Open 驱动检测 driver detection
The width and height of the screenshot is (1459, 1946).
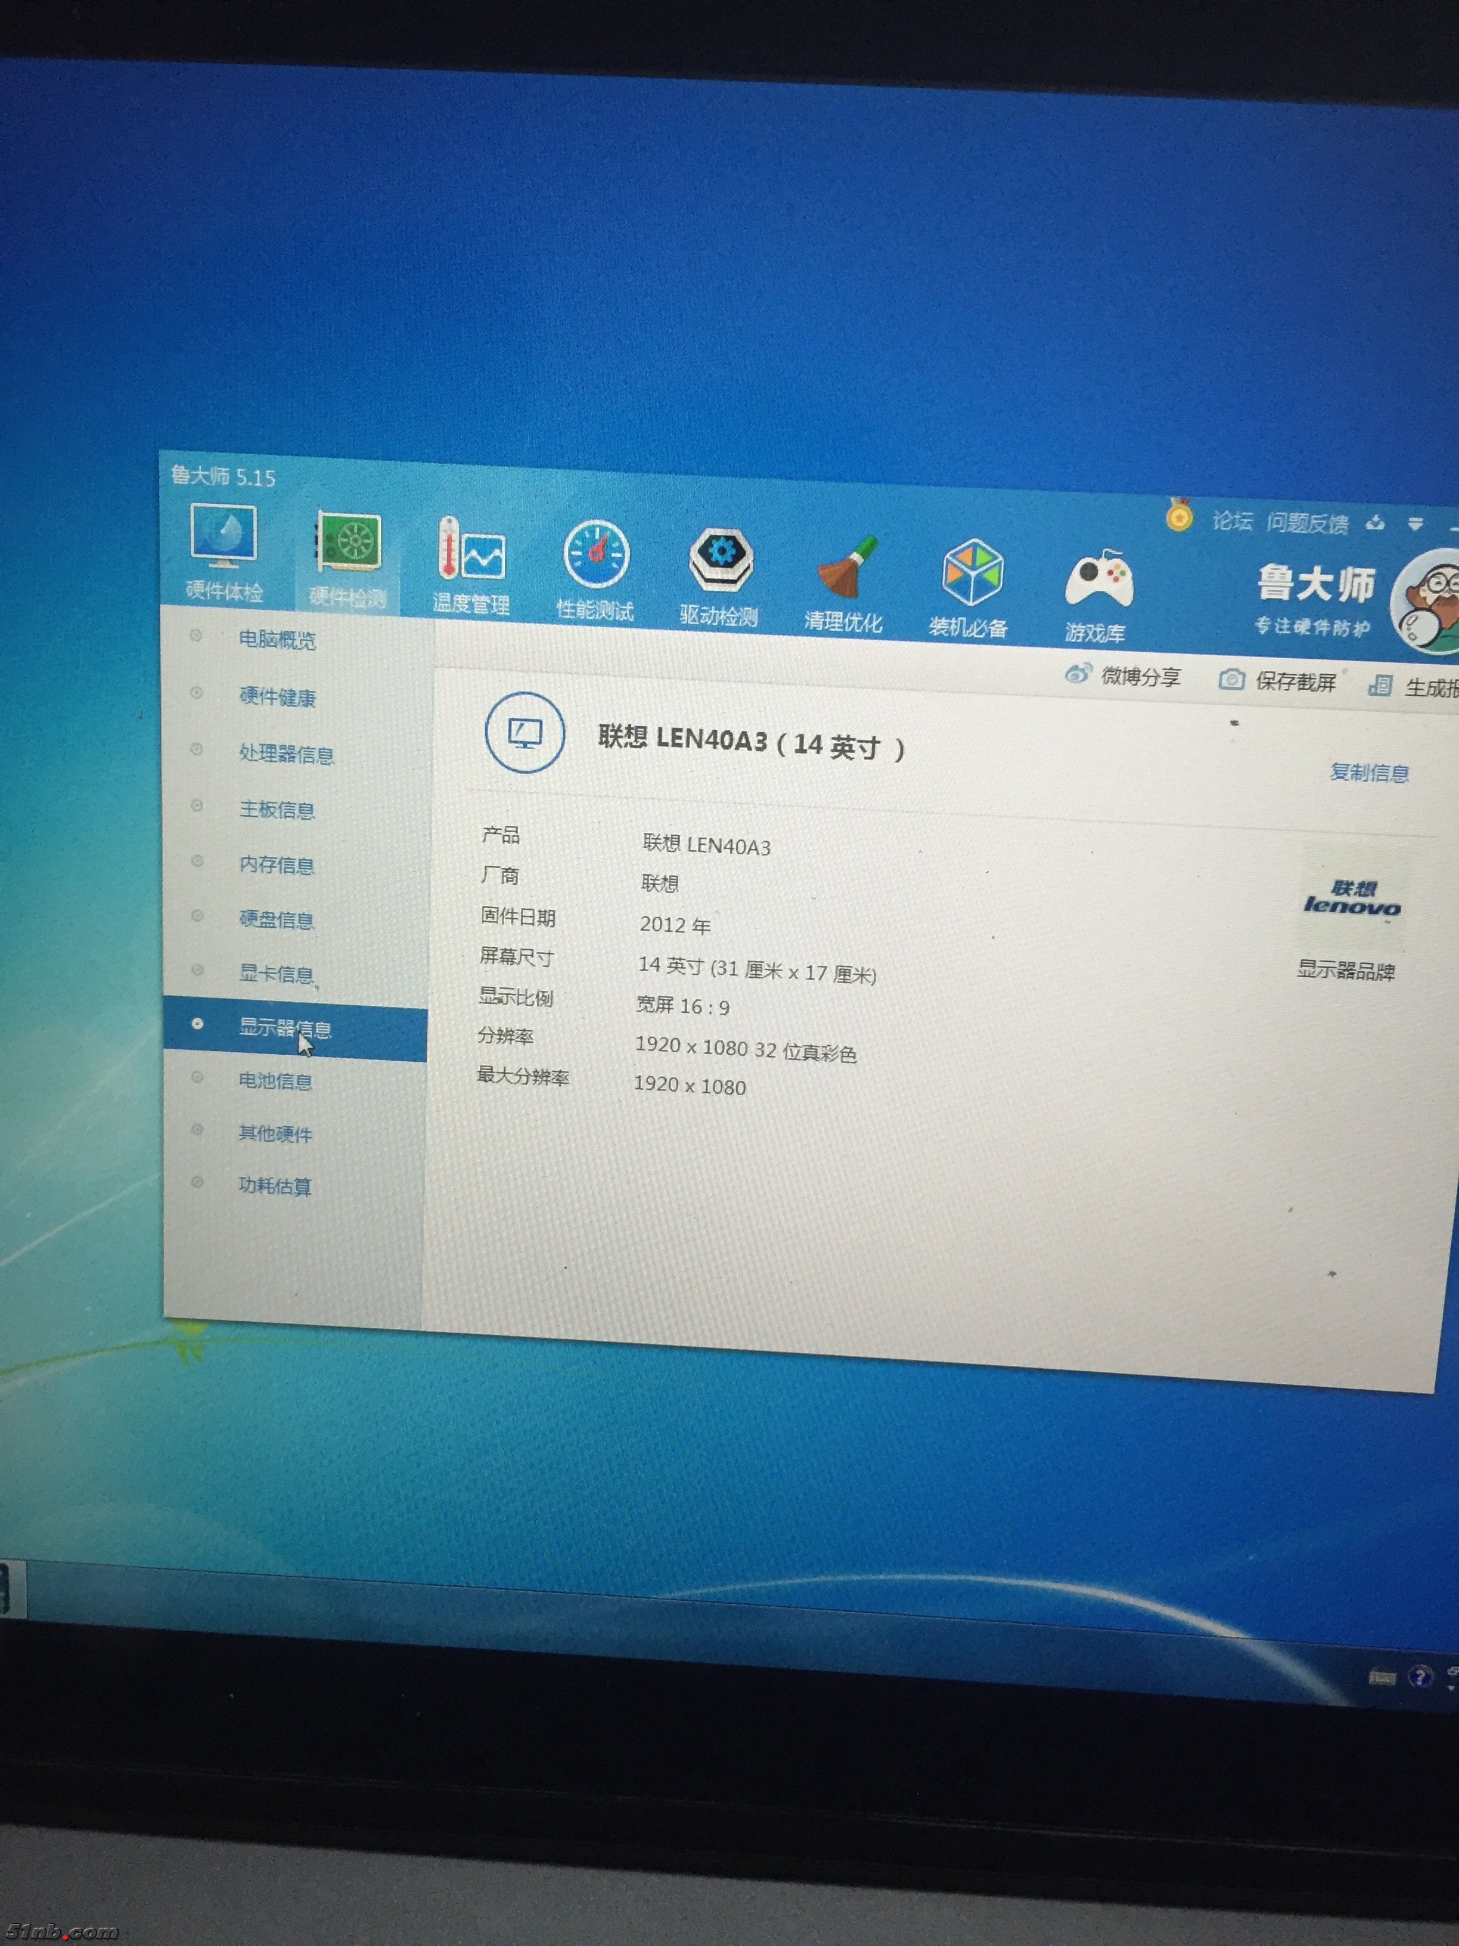tap(719, 578)
